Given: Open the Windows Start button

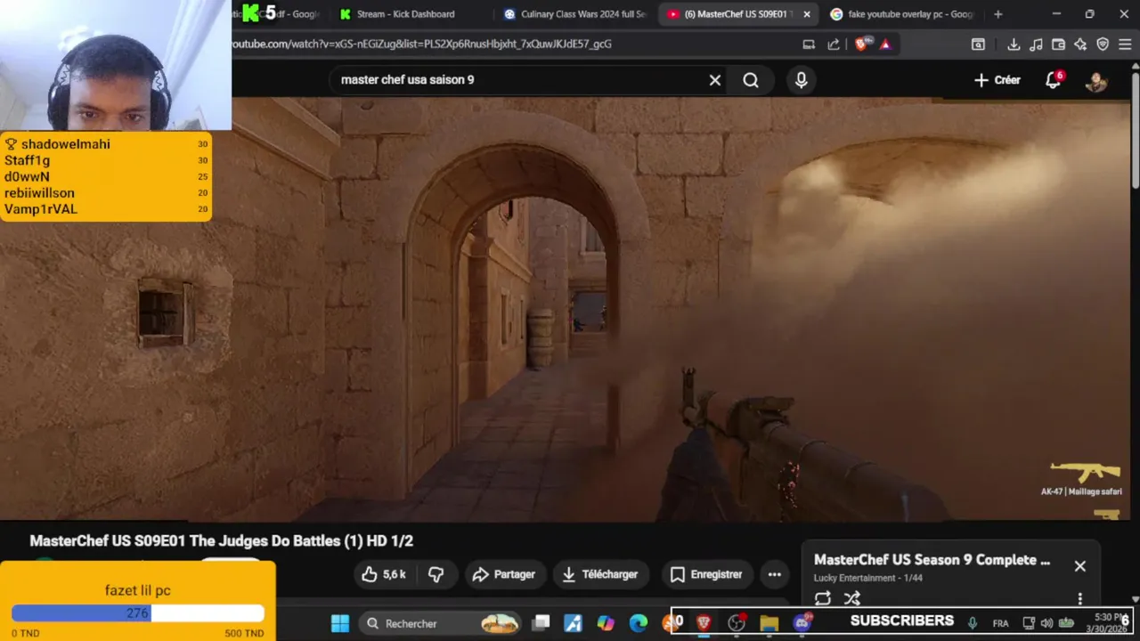Looking at the screenshot, I should point(340,623).
